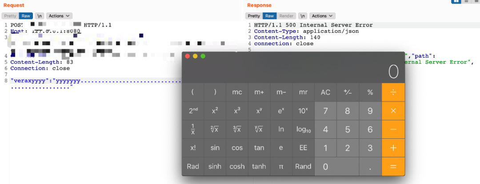Viewport: 480px width, 184px height.
Task: Click the number 8 key
Action: click(348, 111)
